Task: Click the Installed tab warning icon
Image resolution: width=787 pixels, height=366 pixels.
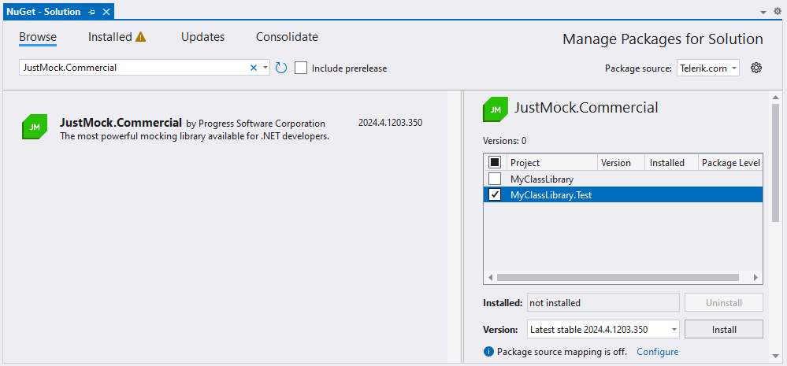Action: coord(141,37)
